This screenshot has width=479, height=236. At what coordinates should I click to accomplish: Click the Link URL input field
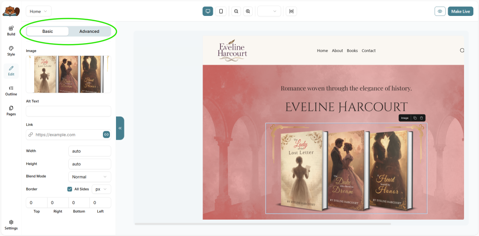[x=69, y=134]
